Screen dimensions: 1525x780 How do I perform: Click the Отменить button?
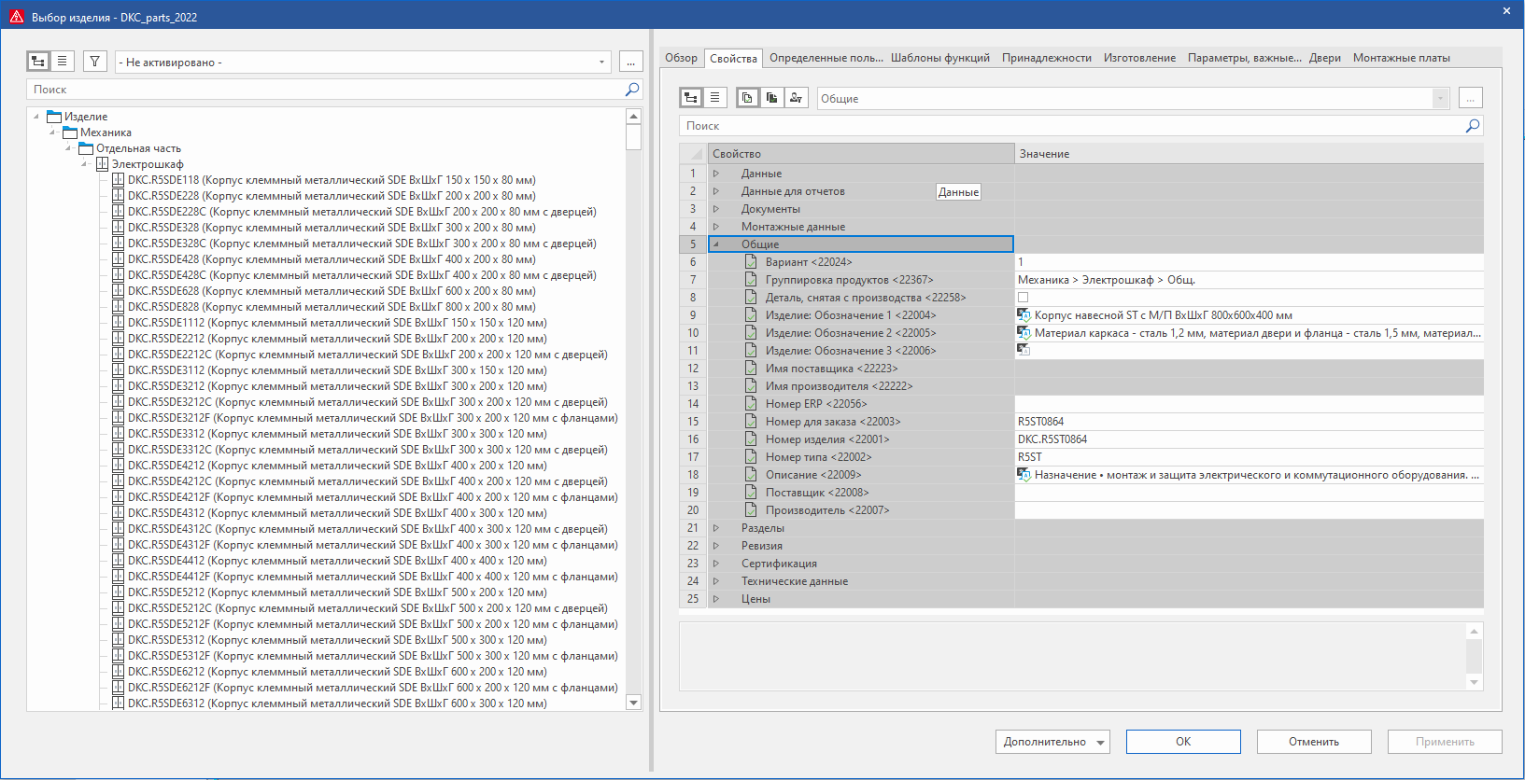1313,742
